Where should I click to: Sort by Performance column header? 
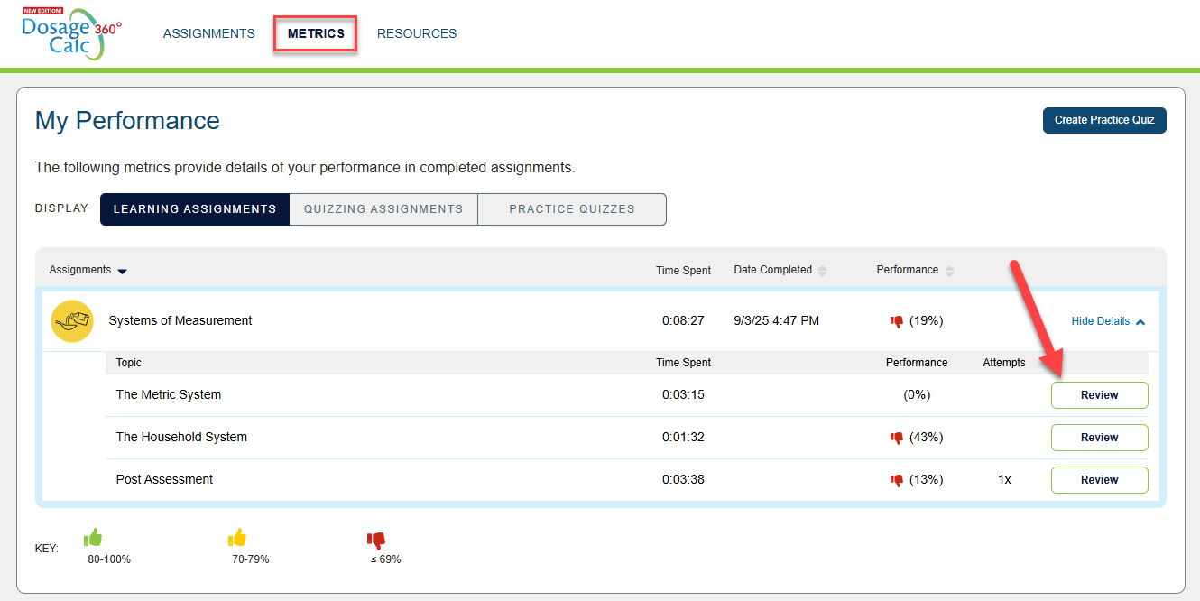[x=949, y=271]
